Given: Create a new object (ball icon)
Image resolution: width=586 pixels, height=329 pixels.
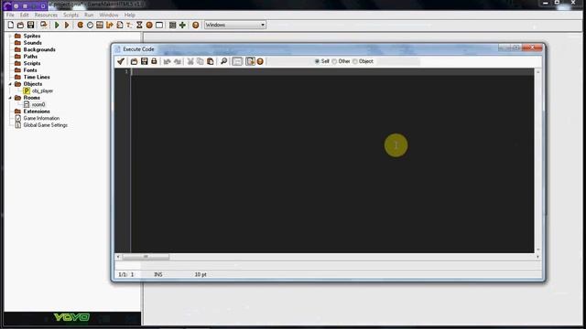Looking at the screenshot, I should (149, 25).
